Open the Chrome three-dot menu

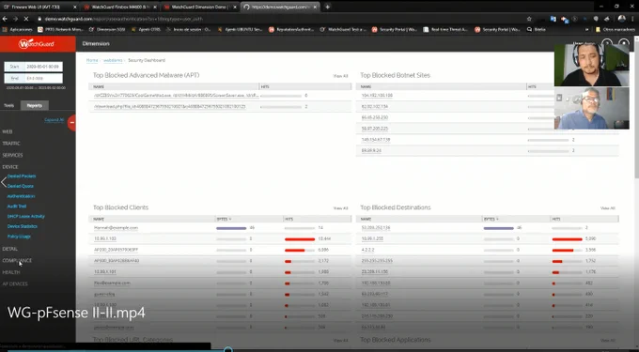point(632,19)
